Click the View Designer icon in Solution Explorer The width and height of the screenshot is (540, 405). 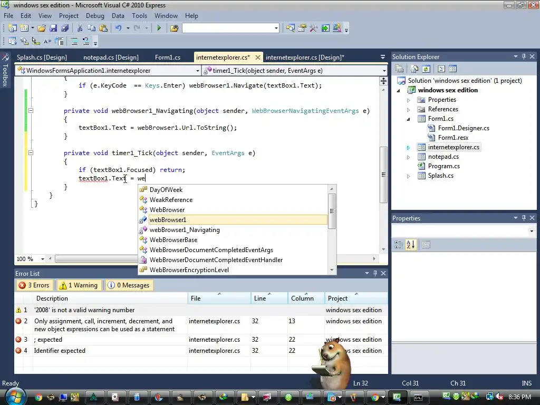tap(452, 69)
